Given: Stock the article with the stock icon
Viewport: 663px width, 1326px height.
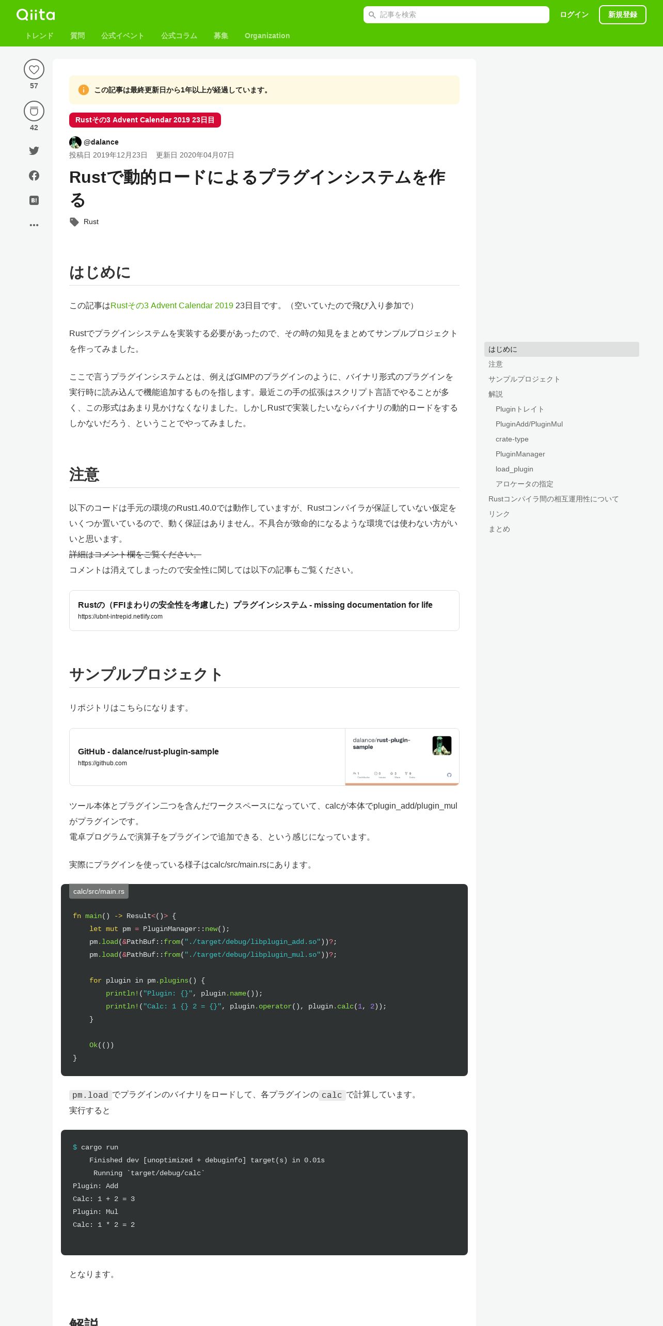Looking at the screenshot, I should 34,111.
